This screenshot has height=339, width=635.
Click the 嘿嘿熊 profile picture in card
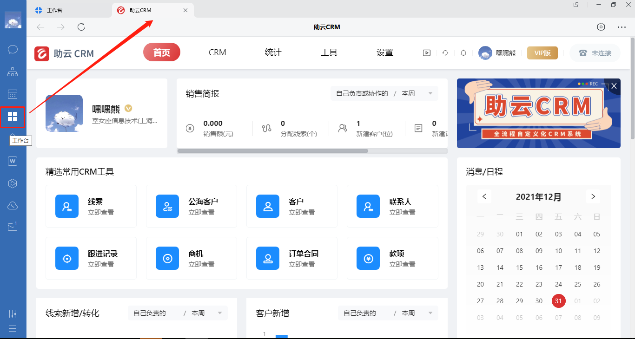coord(64,113)
